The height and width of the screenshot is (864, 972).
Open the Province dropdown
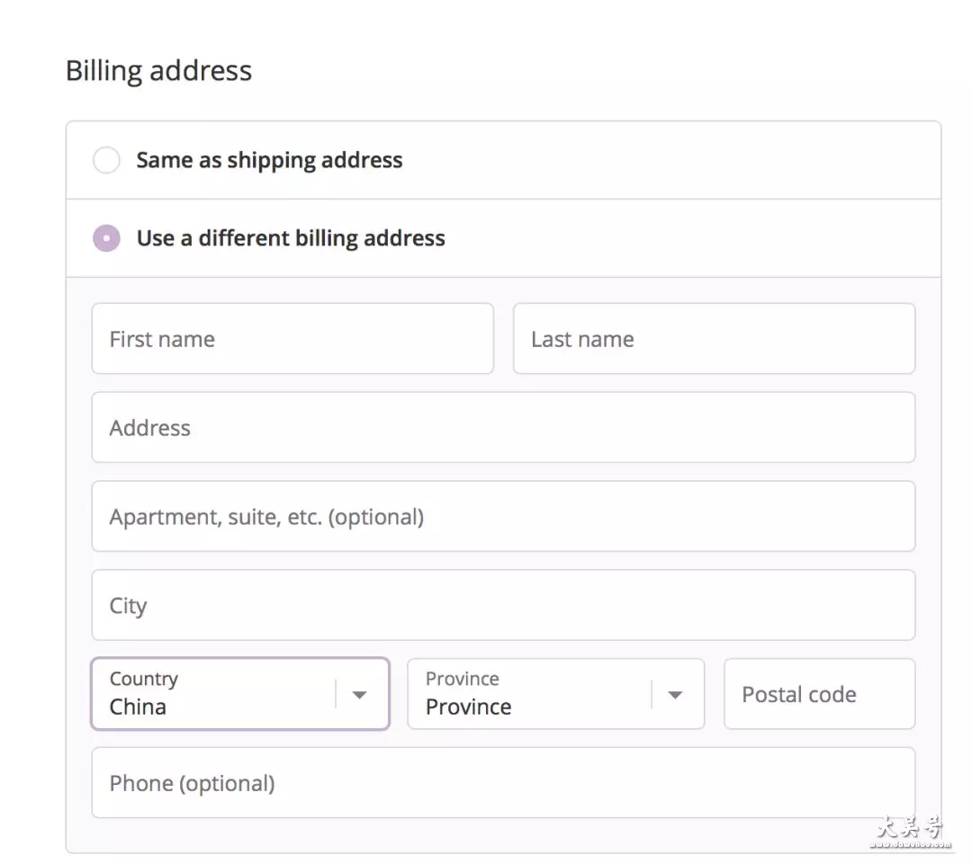click(556, 694)
